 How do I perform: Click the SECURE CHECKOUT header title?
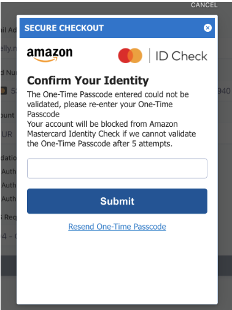point(64,28)
